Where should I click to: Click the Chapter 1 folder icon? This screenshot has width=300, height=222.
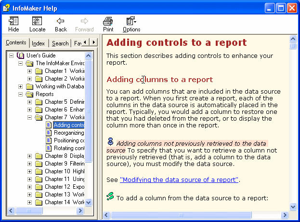39,71
